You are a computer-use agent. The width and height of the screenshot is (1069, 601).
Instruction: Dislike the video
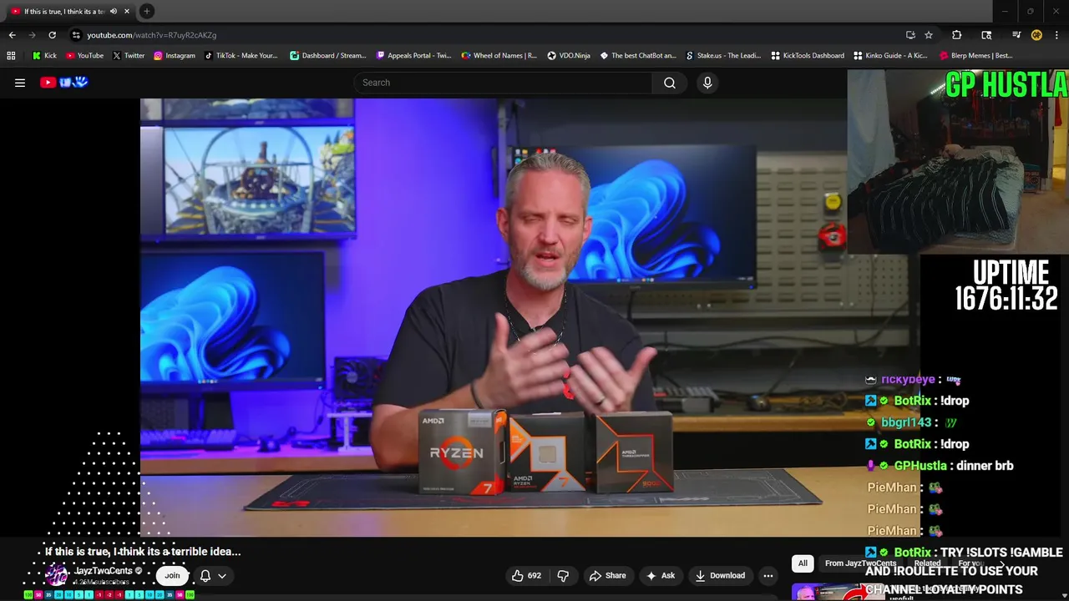tap(563, 575)
